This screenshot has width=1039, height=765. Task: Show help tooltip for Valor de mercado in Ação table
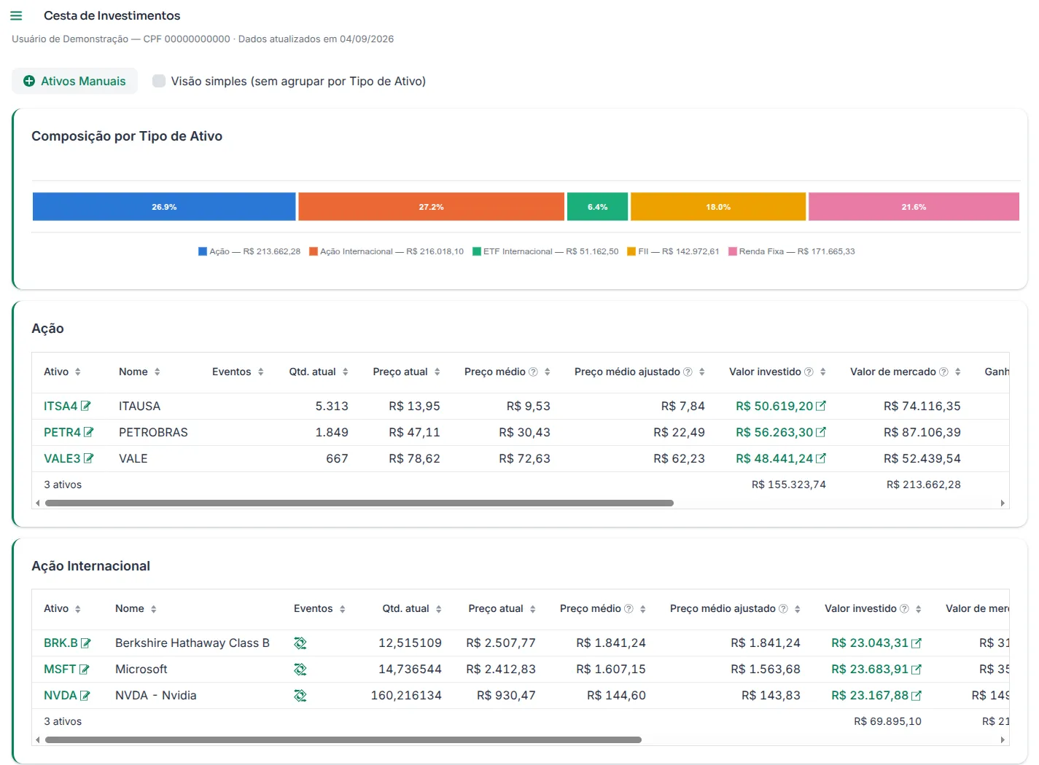coord(943,372)
